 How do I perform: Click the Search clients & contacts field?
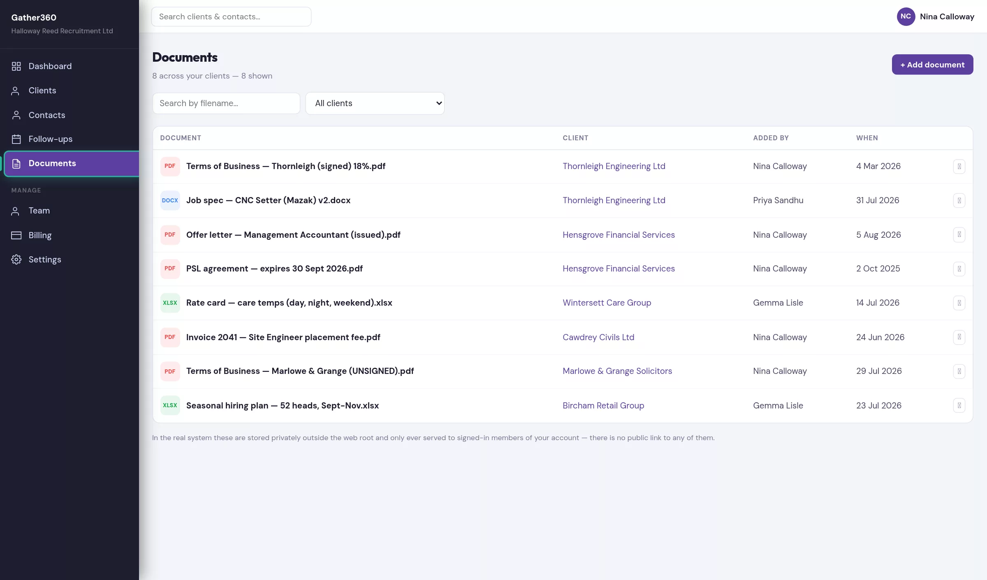(231, 17)
